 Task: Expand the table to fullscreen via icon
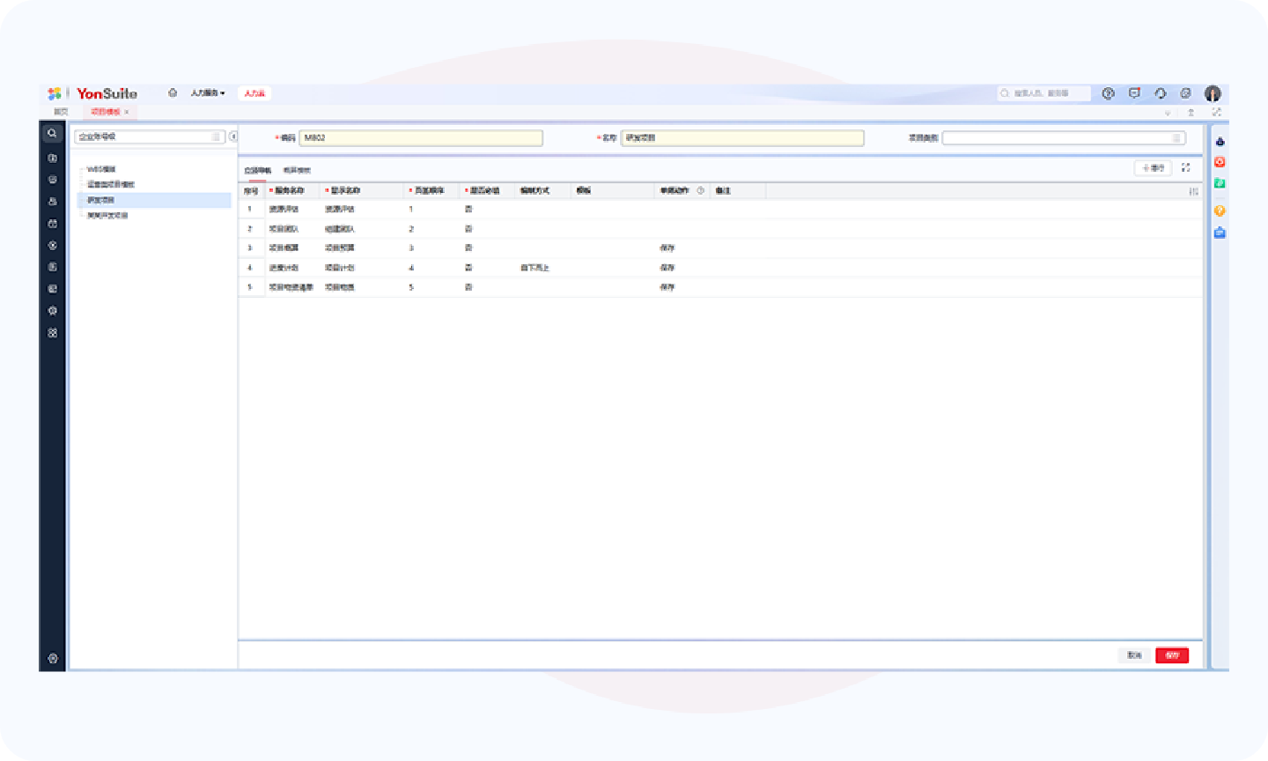(x=1186, y=167)
